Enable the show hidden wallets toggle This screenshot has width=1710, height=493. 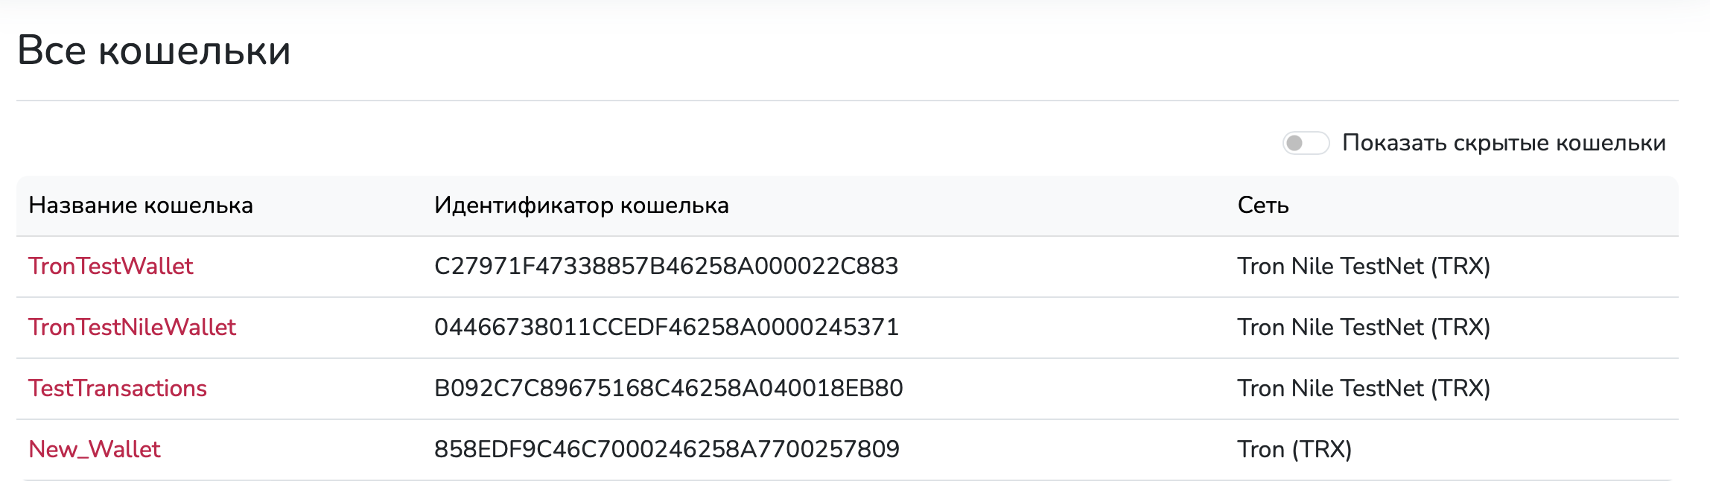click(x=1305, y=143)
